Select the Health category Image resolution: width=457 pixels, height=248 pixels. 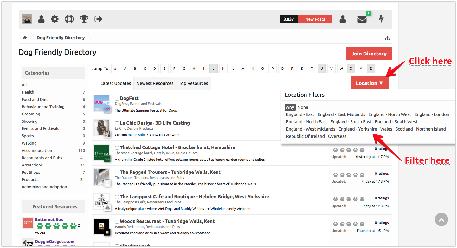pos(28,92)
